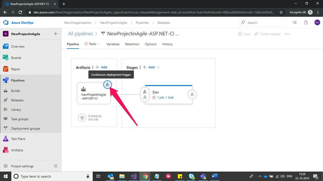
Task: Click the Schedule not set clock icon
Action: pos(82,118)
